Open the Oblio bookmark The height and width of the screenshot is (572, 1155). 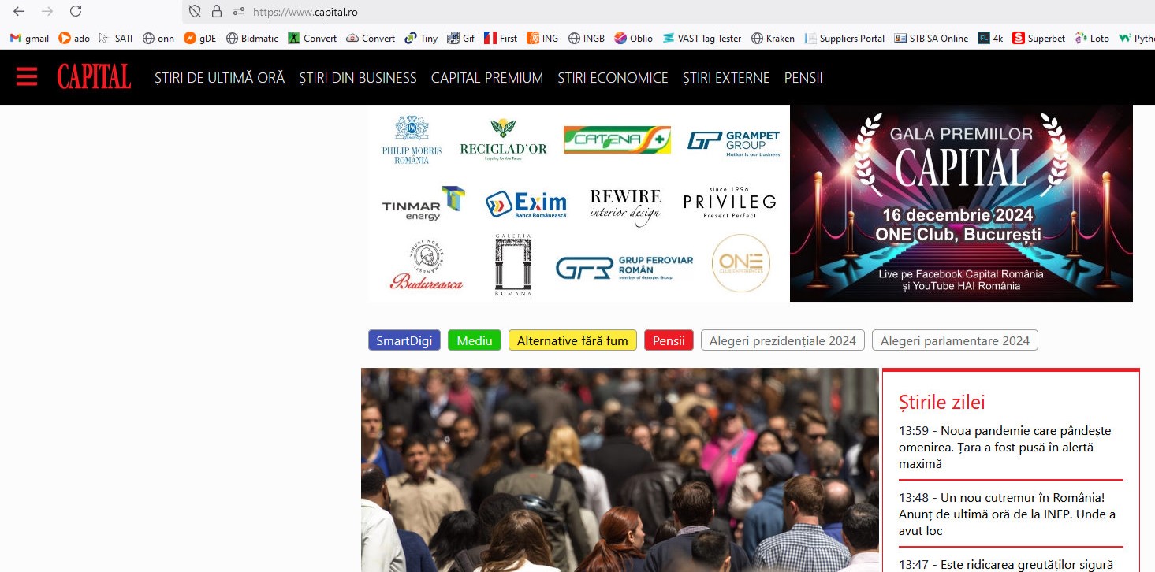[x=634, y=38]
